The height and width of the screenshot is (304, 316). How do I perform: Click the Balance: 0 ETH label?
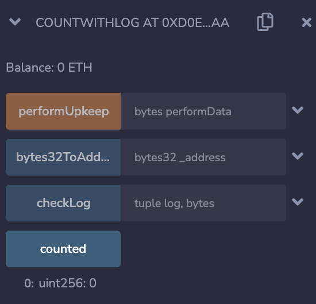click(x=49, y=67)
